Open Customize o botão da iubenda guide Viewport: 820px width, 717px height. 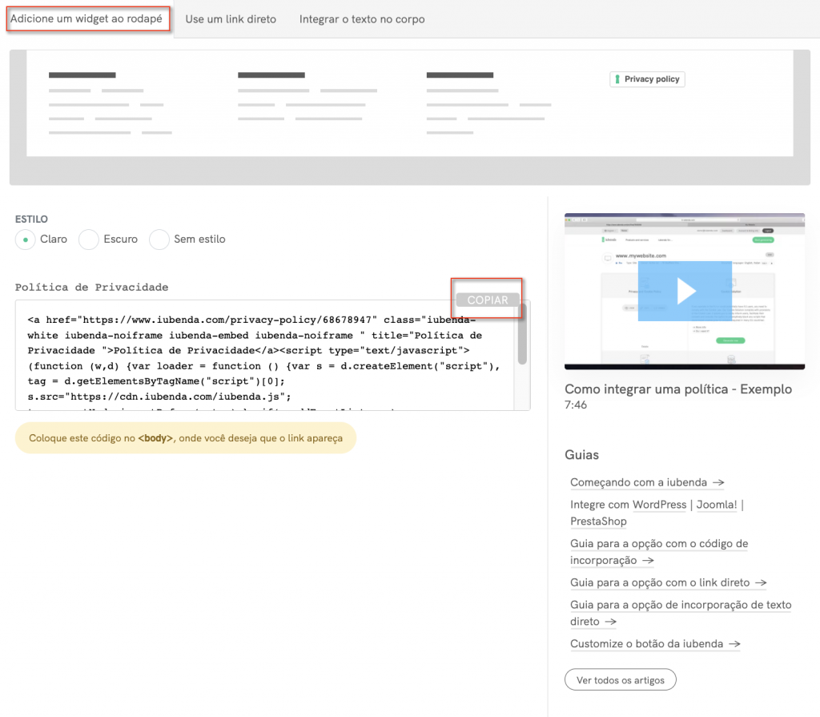[x=654, y=643]
